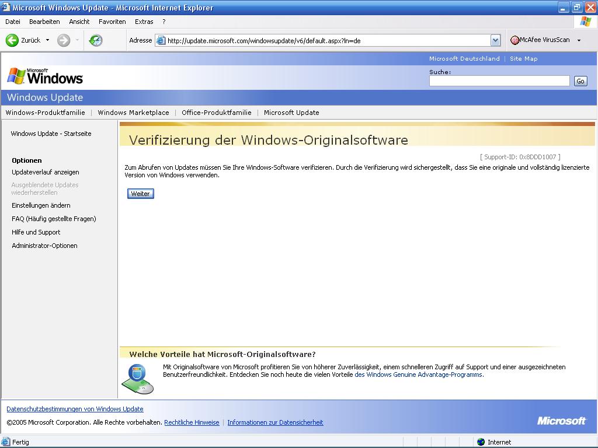Click the Support-ID: 0x8DDD1007 text
Screen dimensions: 598x448
point(520,157)
